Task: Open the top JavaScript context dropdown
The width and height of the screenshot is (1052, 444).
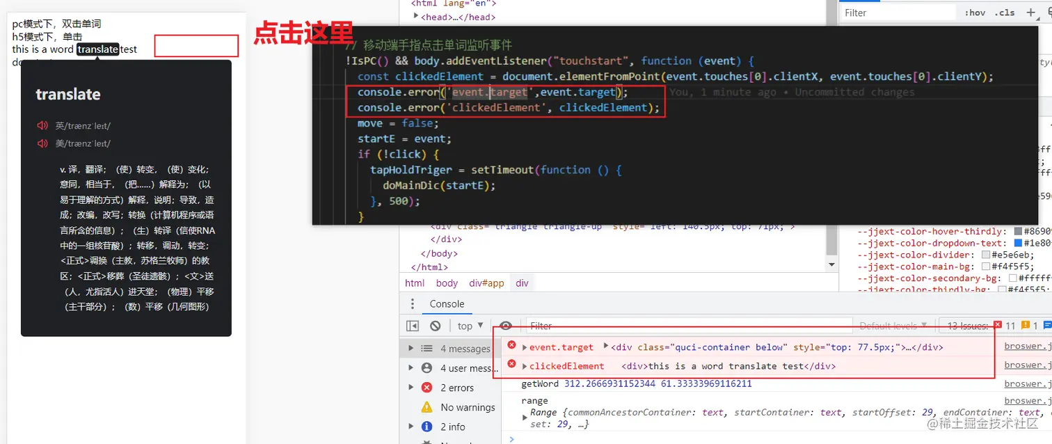Action: tap(470, 326)
